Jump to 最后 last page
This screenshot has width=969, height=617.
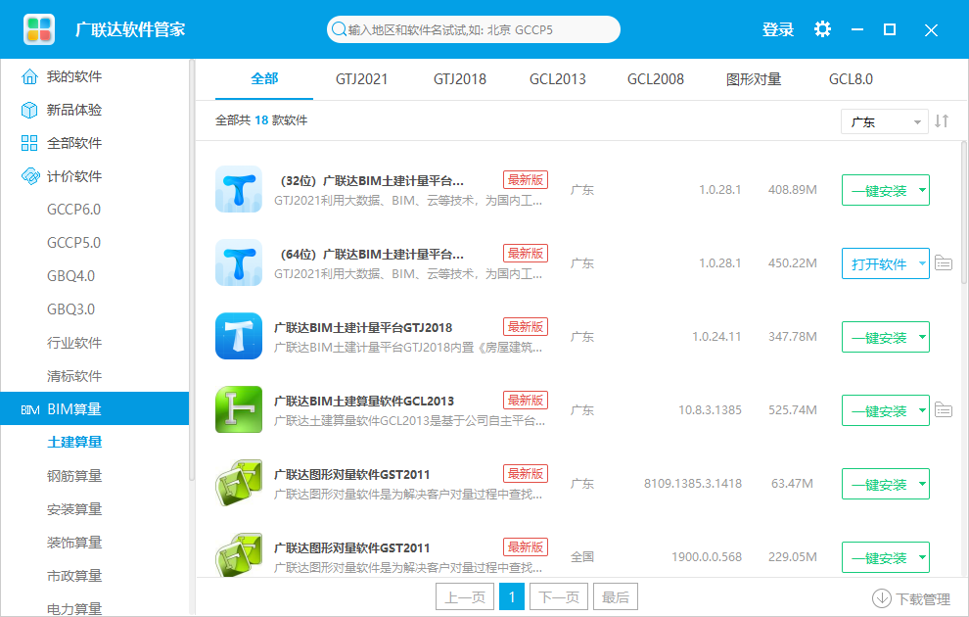coord(616,596)
